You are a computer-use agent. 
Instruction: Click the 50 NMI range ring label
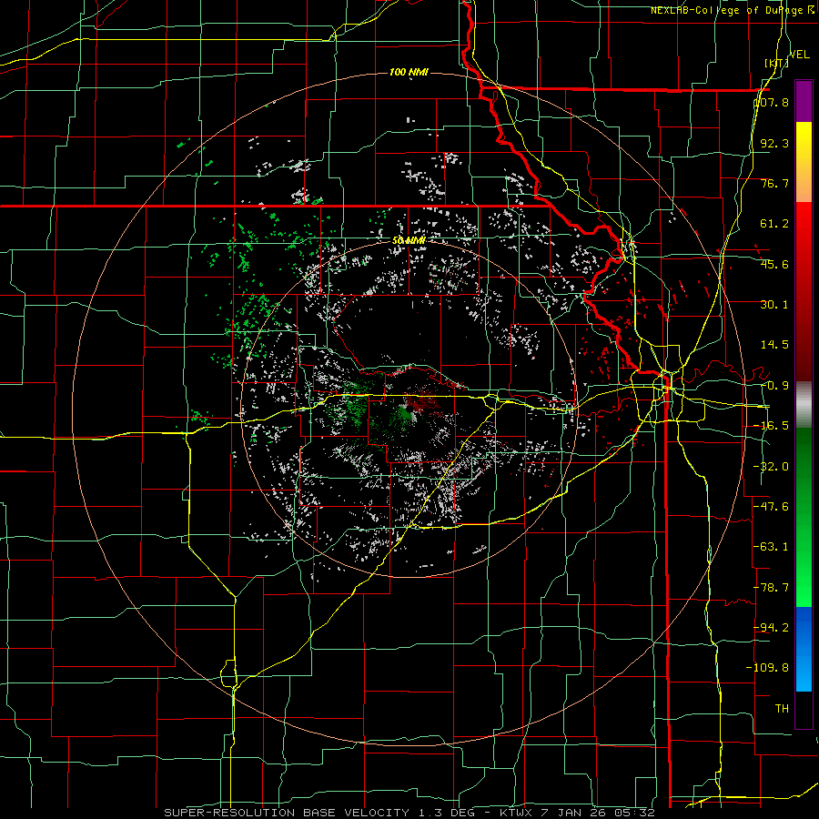[x=408, y=240]
